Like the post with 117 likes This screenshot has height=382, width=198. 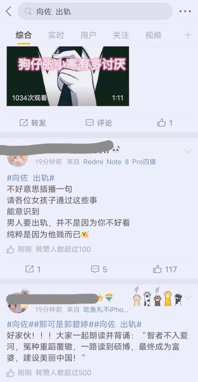[x=165, y=269]
